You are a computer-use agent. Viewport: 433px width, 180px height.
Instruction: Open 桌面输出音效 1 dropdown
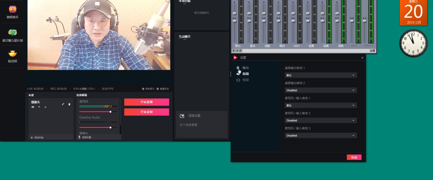tap(321, 75)
